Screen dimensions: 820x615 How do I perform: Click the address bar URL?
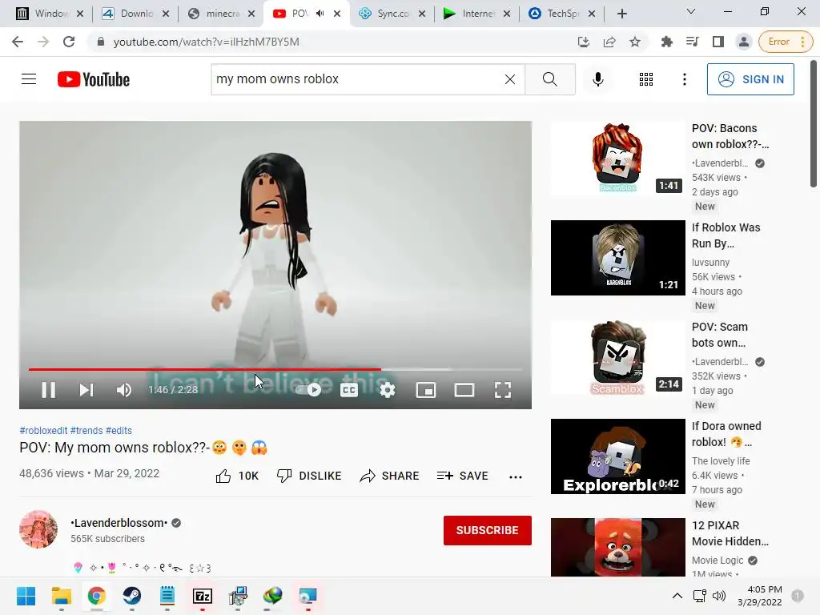(206, 42)
